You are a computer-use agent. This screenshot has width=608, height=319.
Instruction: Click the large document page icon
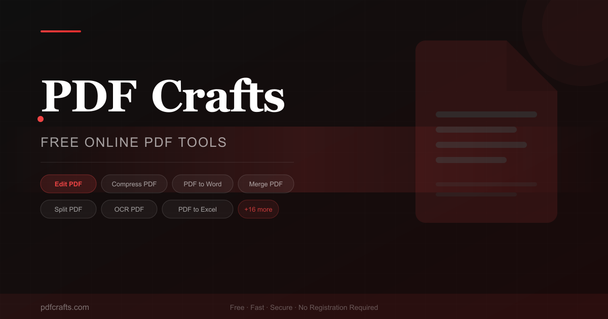point(486,132)
